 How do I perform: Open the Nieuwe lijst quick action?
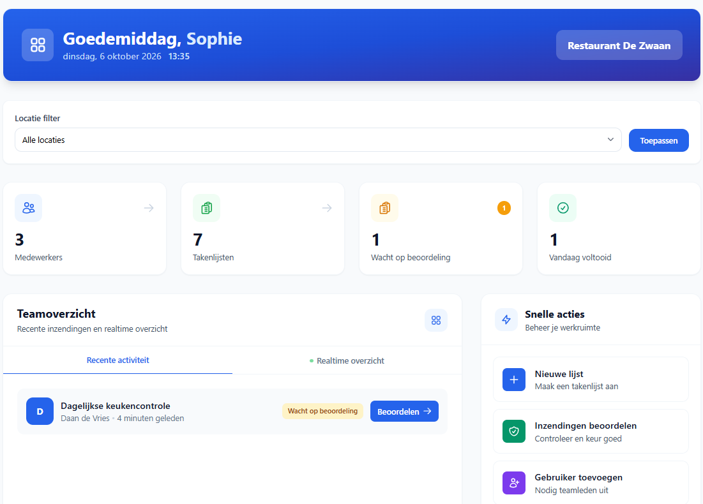click(591, 380)
